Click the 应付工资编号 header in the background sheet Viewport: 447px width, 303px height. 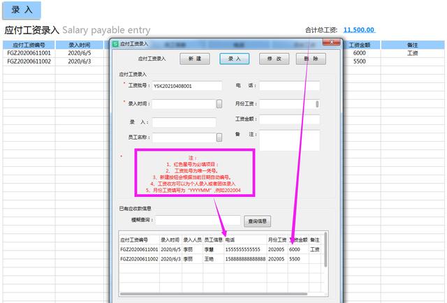(29, 45)
